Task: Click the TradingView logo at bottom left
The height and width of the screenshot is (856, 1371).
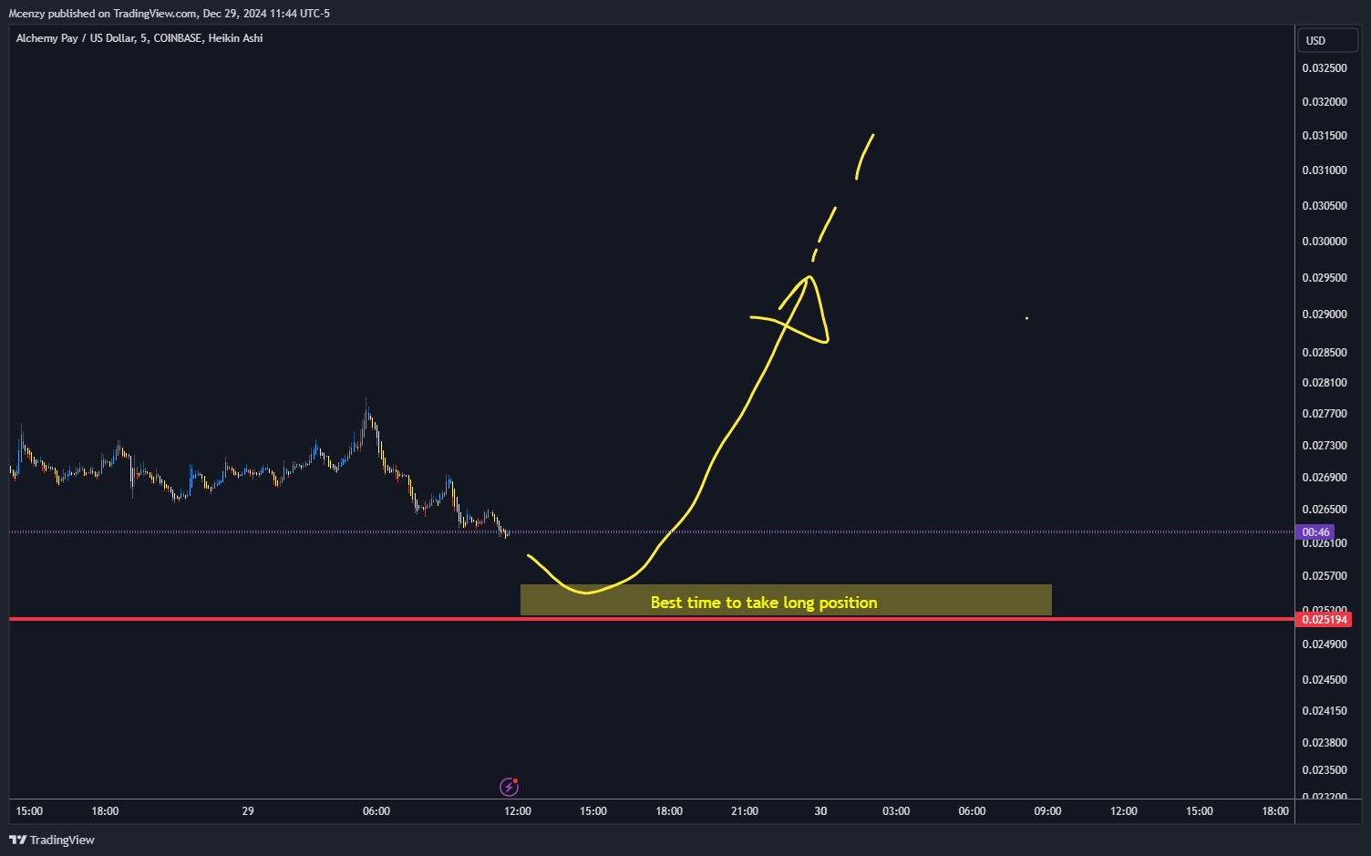Action: click(x=52, y=840)
